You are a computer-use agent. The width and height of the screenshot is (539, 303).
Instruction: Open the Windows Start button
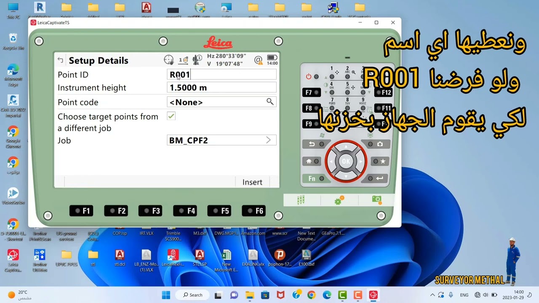point(166,295)
